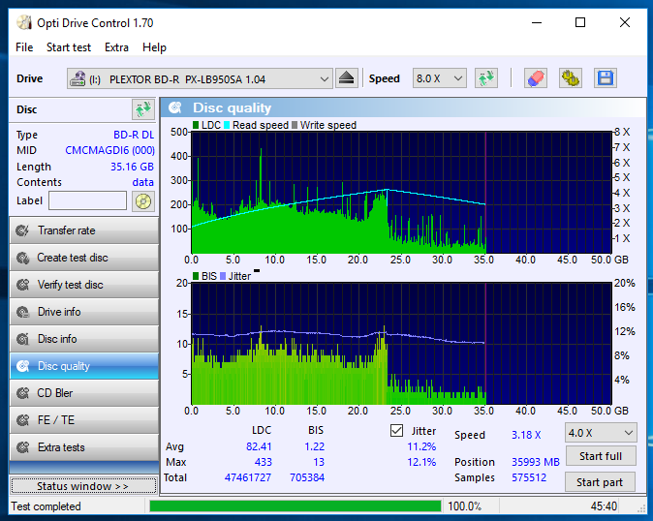Open the Start test menu
The height and width of the screenshot is (521, 653).
[x=69, y=47]
